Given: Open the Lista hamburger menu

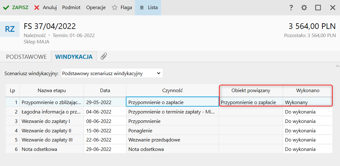Looking at the screenshot, I should tap(148, 8).
